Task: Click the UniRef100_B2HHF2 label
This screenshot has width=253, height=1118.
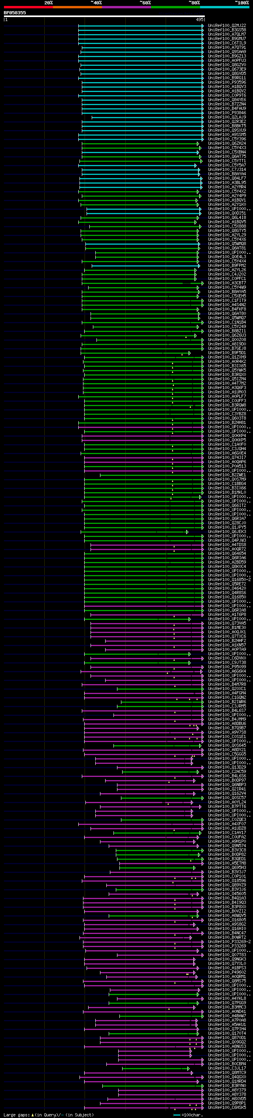Action: coord(227,640)
